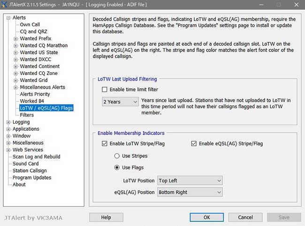Select Worked B4 in the settings tree
Viewport: 305px width, 226px height.
coord(31,101)
